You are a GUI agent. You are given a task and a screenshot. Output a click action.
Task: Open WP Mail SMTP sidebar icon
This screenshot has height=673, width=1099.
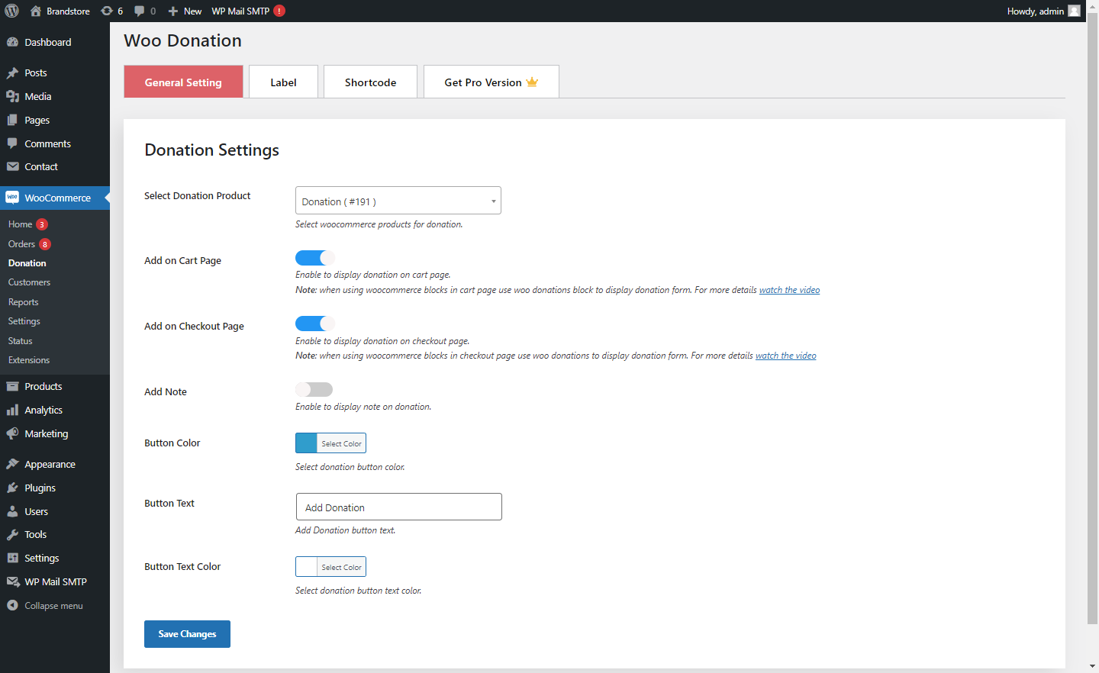point(12,581)
